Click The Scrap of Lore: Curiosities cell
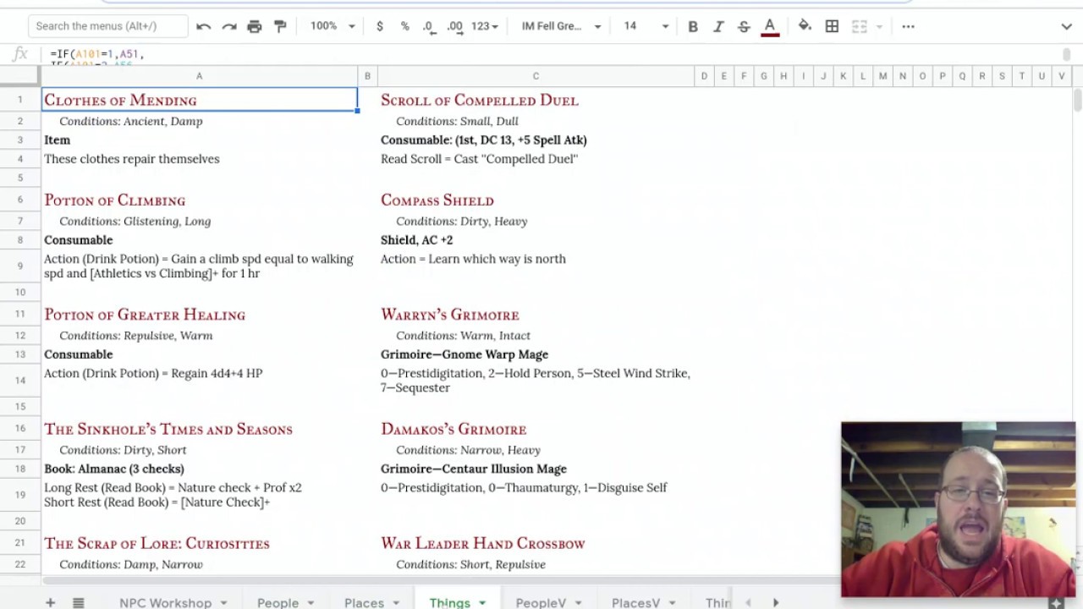 coord(200,543)
